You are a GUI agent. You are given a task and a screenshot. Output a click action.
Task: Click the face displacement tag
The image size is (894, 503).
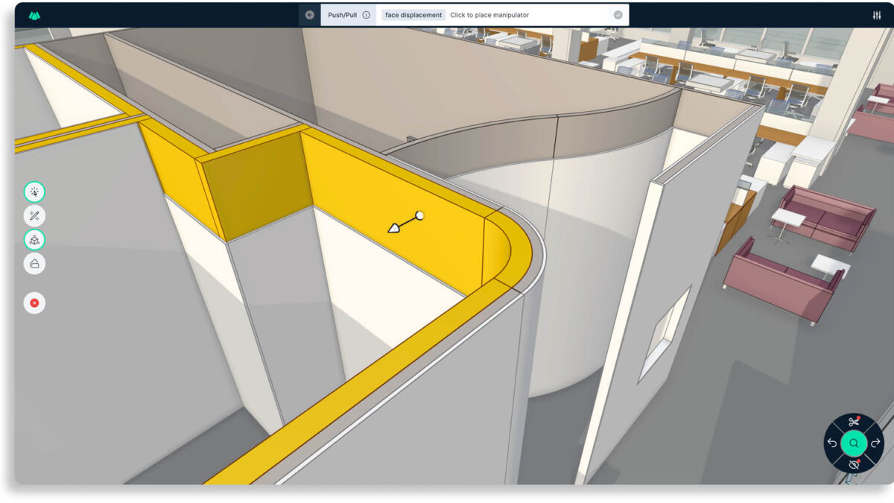[413, 15]
